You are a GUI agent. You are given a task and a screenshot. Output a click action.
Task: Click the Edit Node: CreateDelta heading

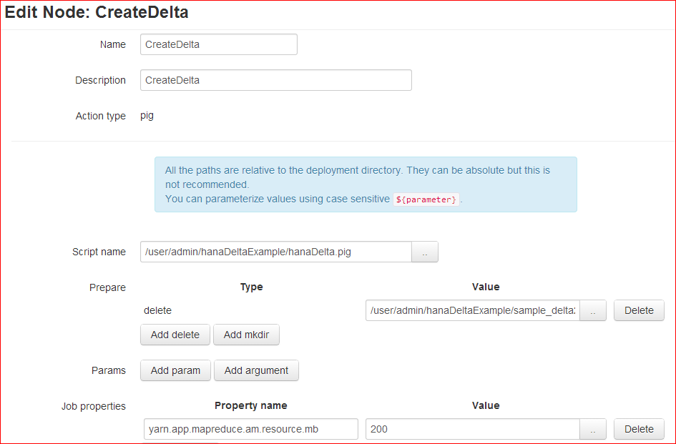97,12
